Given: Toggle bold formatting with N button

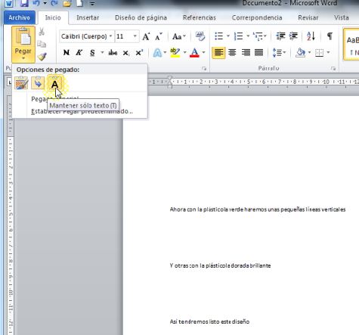Looking at the screenshot, I should [67, 52].
